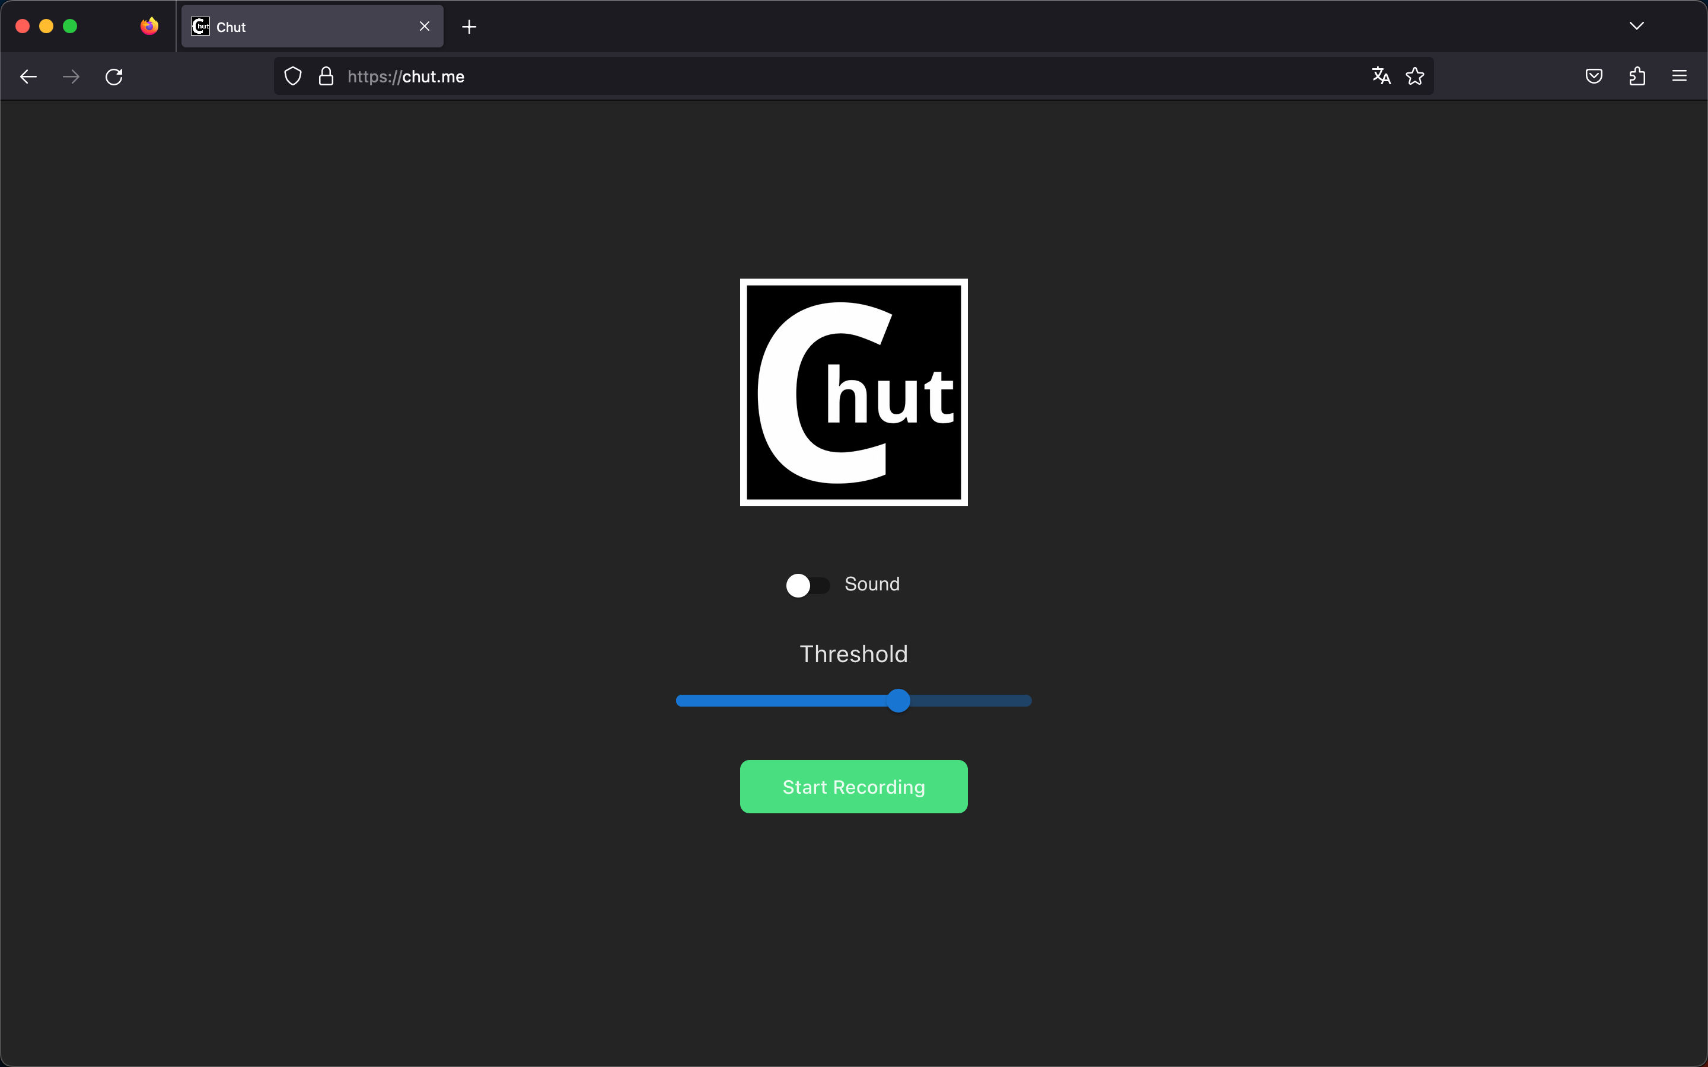Image resolution: width=1708 pixels, height=1067 pixels.
Task: Maximize the Firefox window with green button
Action: tap(70, 26)
